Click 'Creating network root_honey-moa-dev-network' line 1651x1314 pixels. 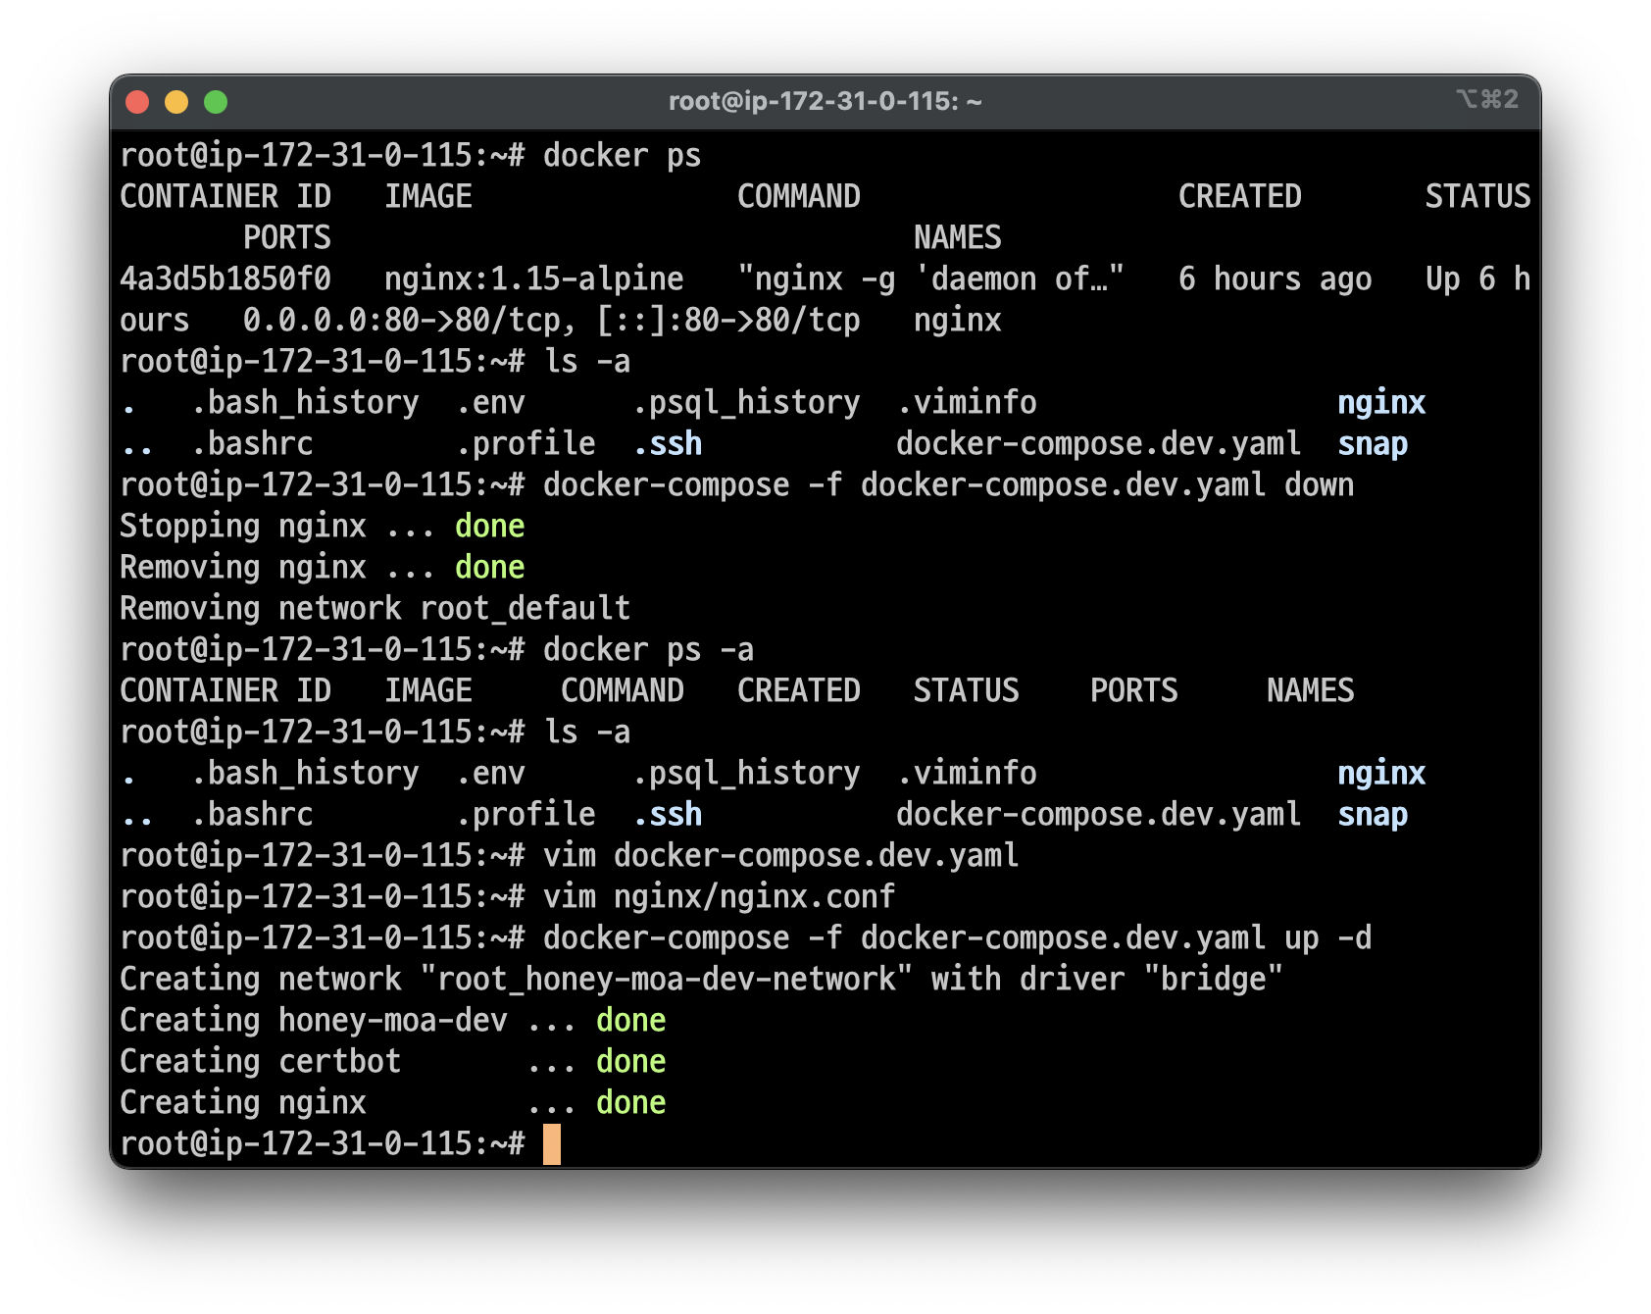click(x=701, y=979)
